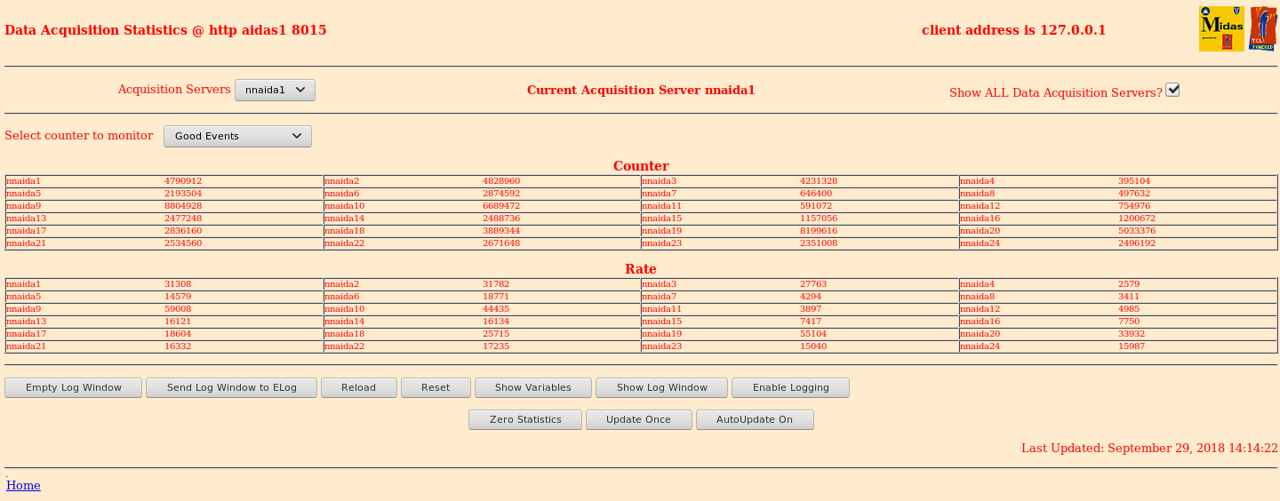This screenshot has width=1280, height=501.
Task: Click counter value 1200672 for nnaida16
Action: tap(1137, 219)
